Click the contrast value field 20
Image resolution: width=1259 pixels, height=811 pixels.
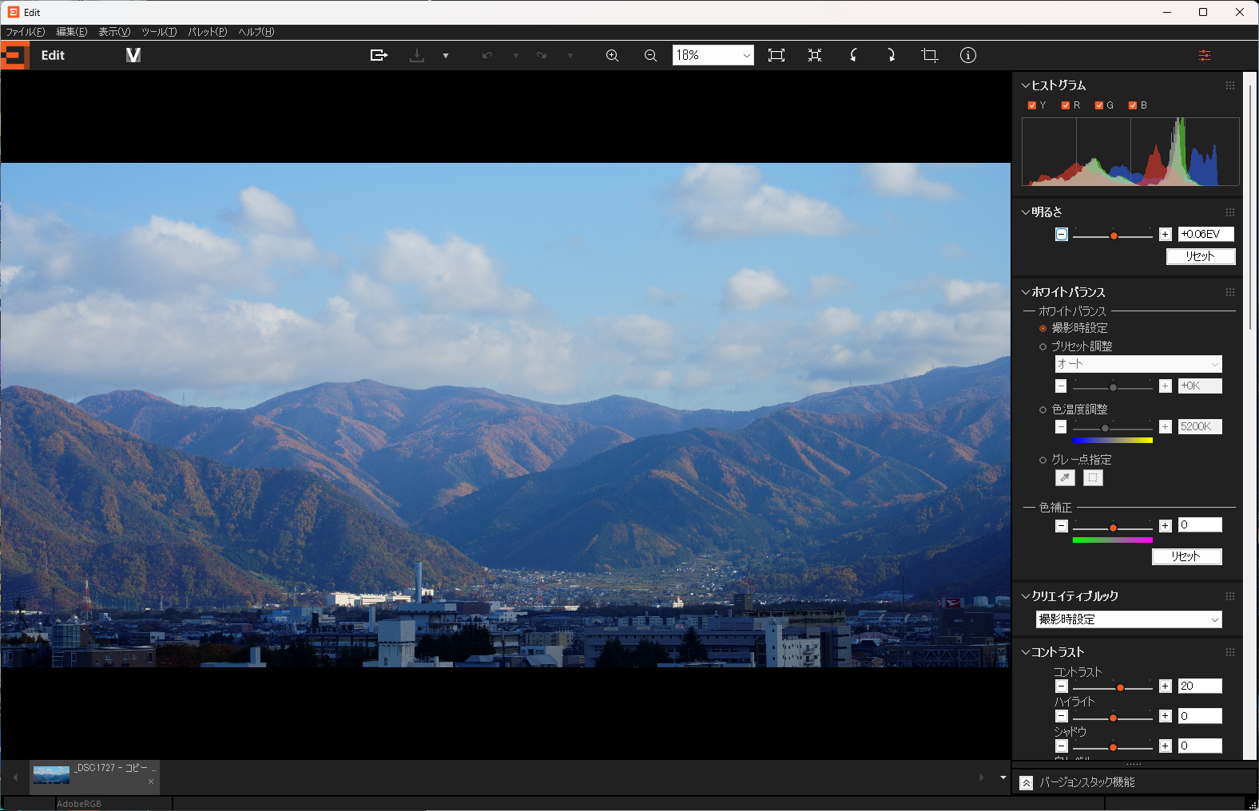tap(1200, 686)
